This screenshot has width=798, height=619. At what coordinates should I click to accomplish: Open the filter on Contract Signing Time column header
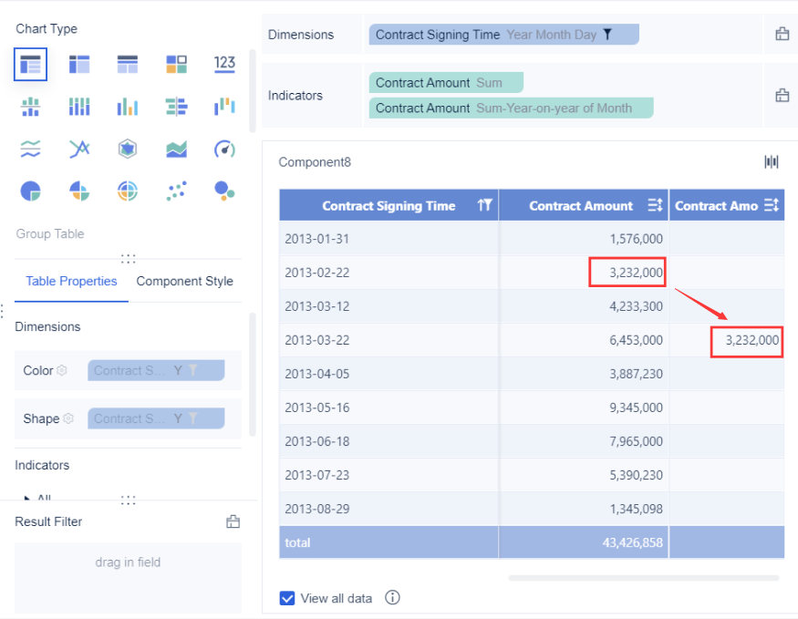[486, 205]
